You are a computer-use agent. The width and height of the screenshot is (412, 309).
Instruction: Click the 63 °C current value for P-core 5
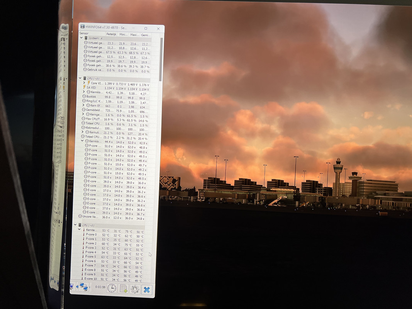(105, 257)
